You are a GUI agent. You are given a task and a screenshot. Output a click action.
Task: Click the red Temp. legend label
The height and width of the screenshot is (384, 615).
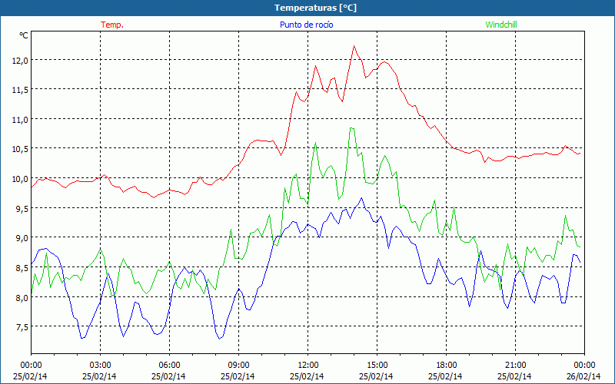click(x=112, y=25)
